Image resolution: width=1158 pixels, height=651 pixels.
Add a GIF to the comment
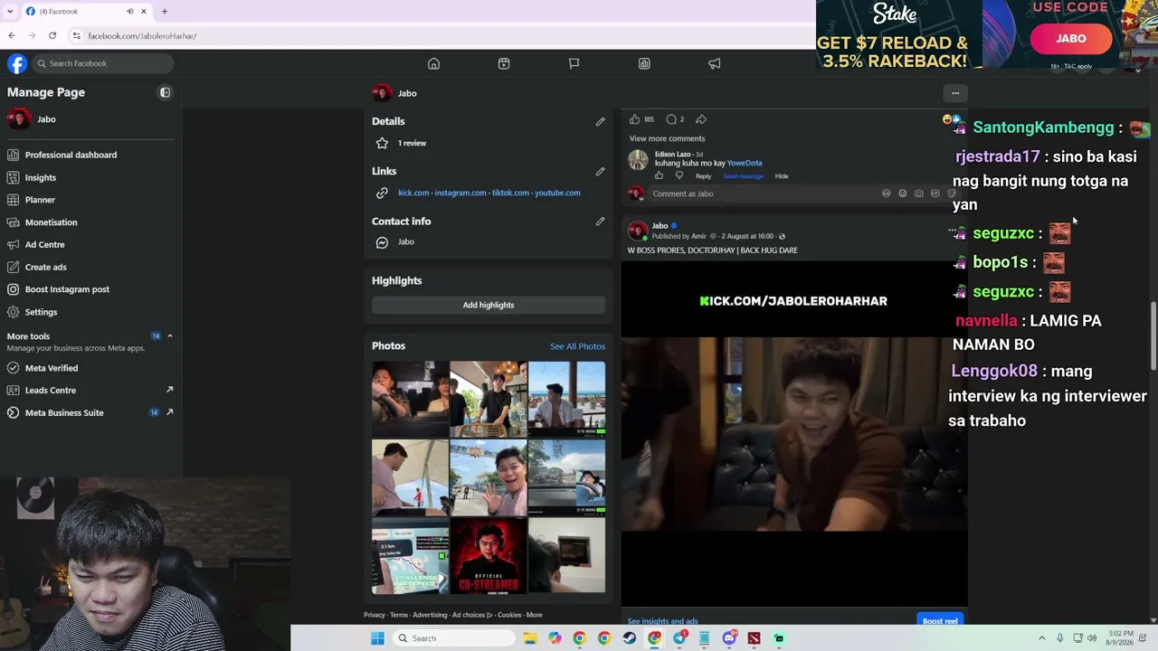pos(935,193)
